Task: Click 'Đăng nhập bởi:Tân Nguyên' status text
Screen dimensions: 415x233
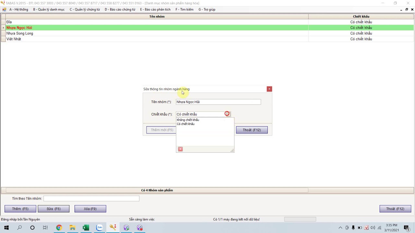Action: click(x=20, y=219)
